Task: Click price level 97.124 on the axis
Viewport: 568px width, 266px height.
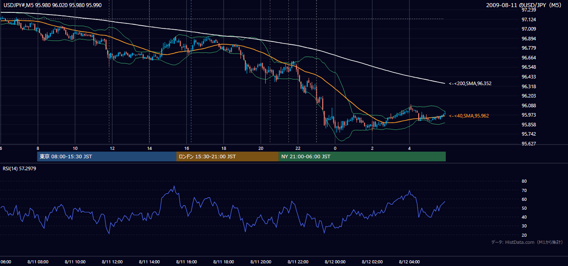Action: (x=528, y=20)
